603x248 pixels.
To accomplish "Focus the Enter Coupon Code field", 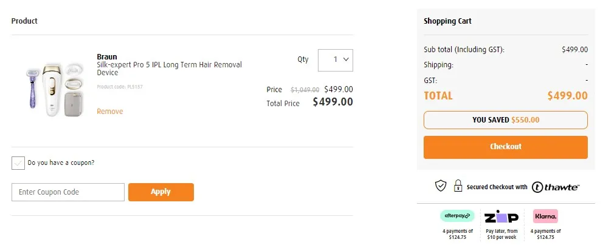I will pyautogui.click(x=67, y=192).
